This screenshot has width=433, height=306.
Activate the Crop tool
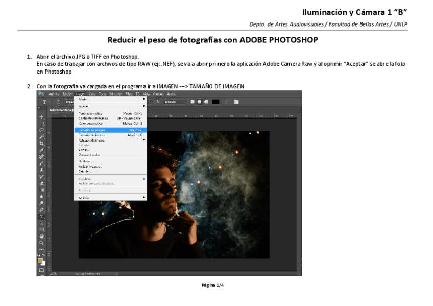coord(41,144)
